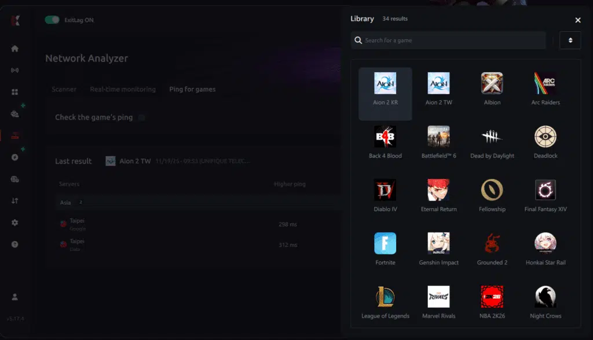
Task: Open the apps grid icon in the sidebar
Action: pos(14,91)
